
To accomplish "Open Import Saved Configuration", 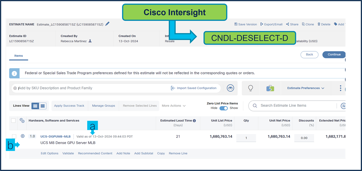I will [x=194, y=88].
